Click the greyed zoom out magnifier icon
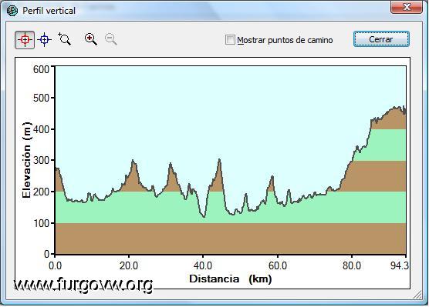 click(x=111, y=39)
